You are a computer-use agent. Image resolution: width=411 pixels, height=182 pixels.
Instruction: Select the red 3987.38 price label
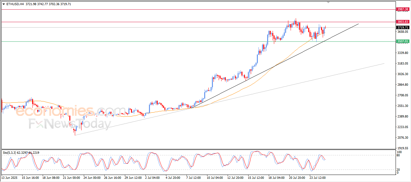pyautogui.click(x=402, y=9)
